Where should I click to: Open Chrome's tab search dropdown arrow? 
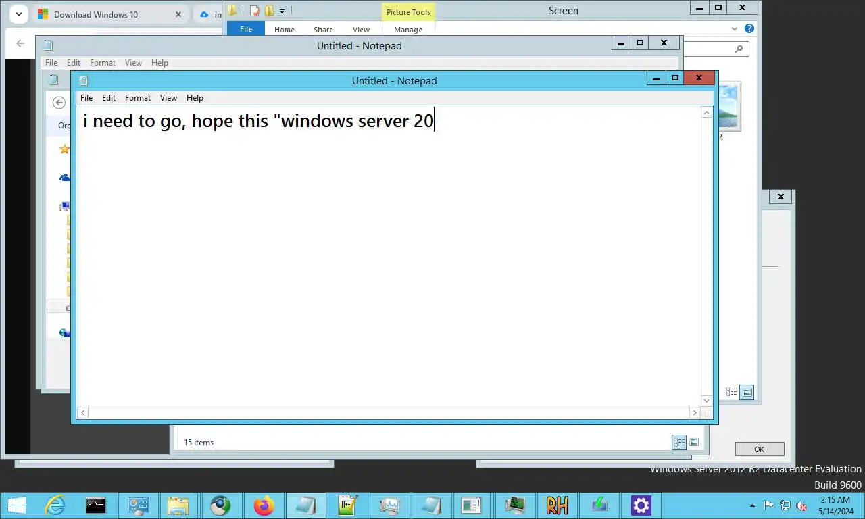coord(19,14)
